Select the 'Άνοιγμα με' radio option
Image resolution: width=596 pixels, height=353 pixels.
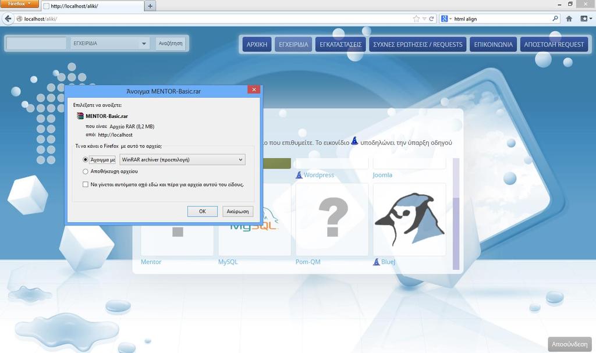click(86, 159)
